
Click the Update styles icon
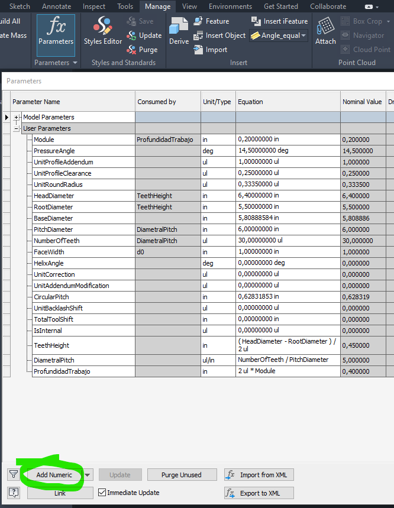(x=131, y=35)
